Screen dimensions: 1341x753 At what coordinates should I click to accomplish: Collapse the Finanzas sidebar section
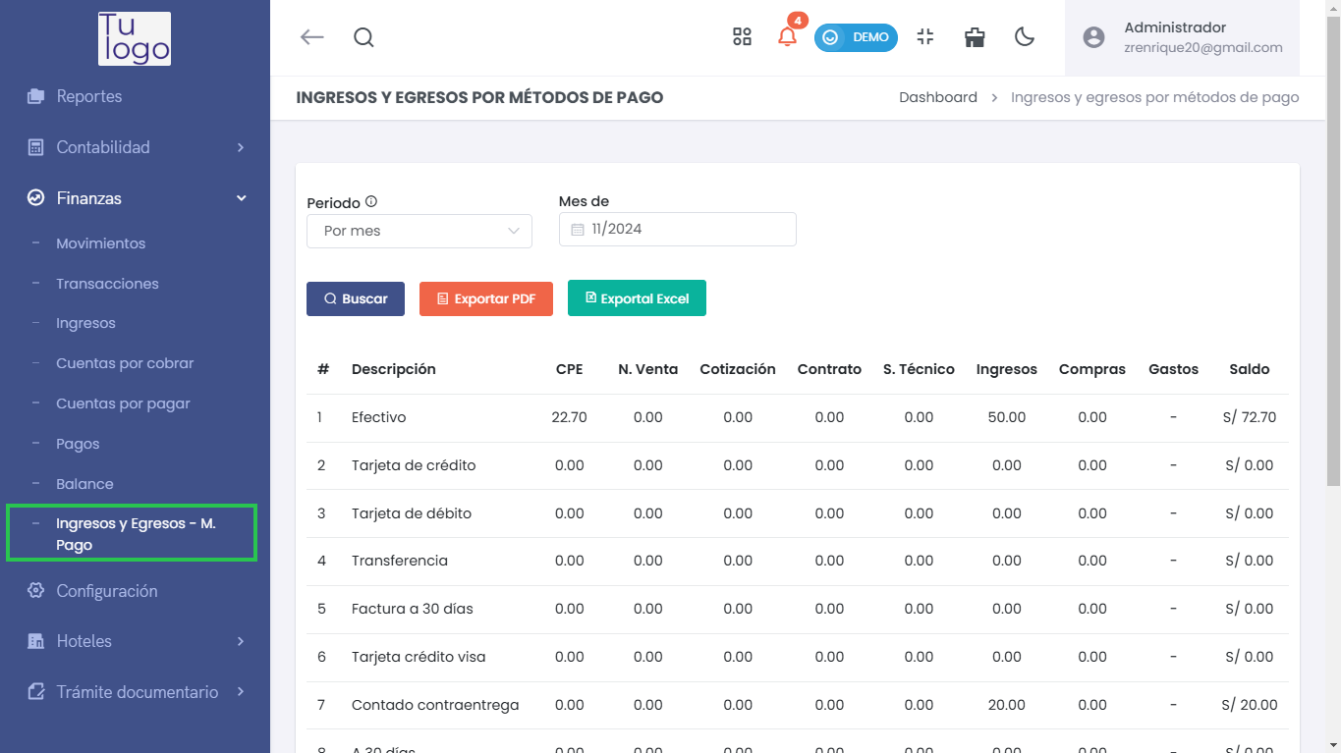[136, 198]
